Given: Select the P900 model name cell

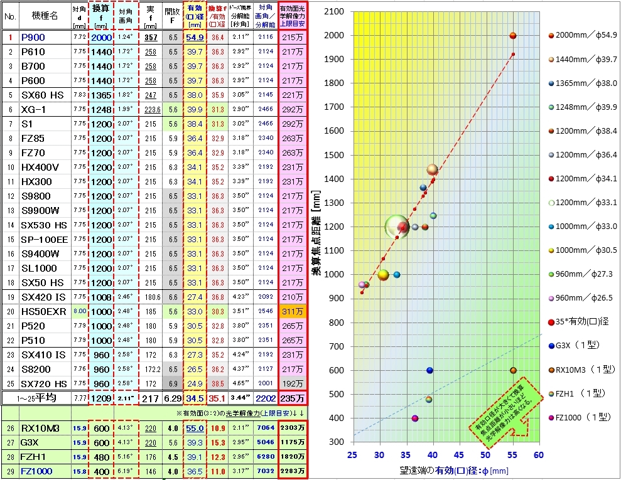Looking at the screenshot, I should click(x=45, y=38).
